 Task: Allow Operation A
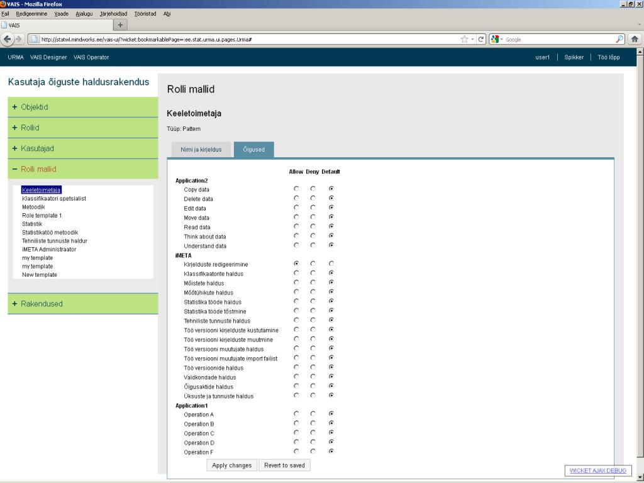pyautogui.click(x=296, y=414)
